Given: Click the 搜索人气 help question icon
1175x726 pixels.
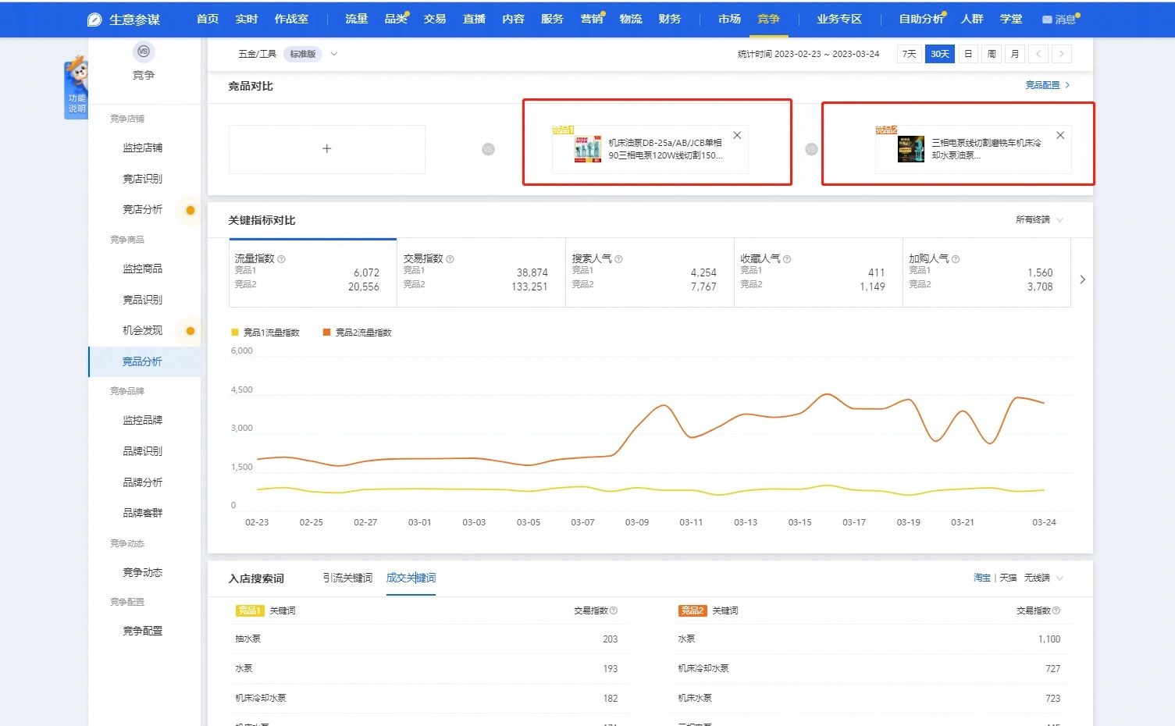Looking at the screenshot, I should click(x=618, y=259).
